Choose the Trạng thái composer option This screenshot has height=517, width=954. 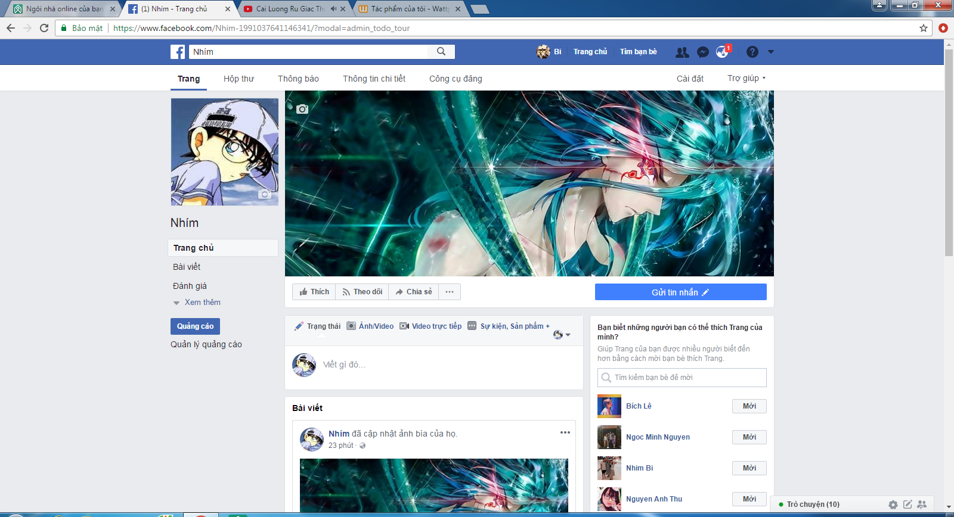pyautogui.click(x=318, y=326)
